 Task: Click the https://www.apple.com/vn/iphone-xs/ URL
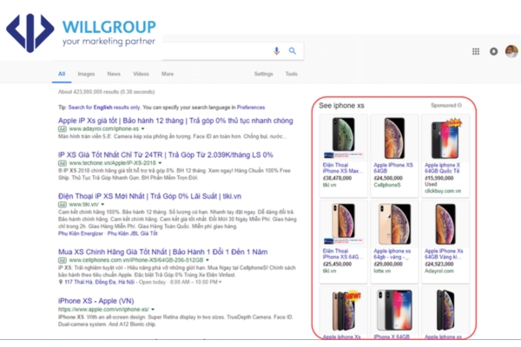point(103,310)
